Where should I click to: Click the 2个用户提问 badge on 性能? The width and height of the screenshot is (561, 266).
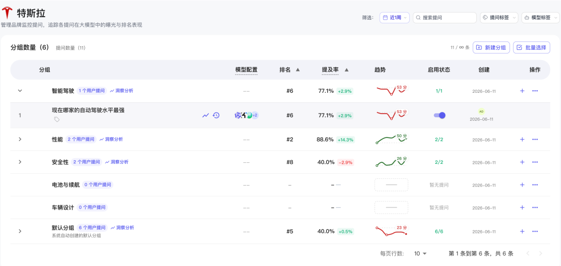pos(81,139)
